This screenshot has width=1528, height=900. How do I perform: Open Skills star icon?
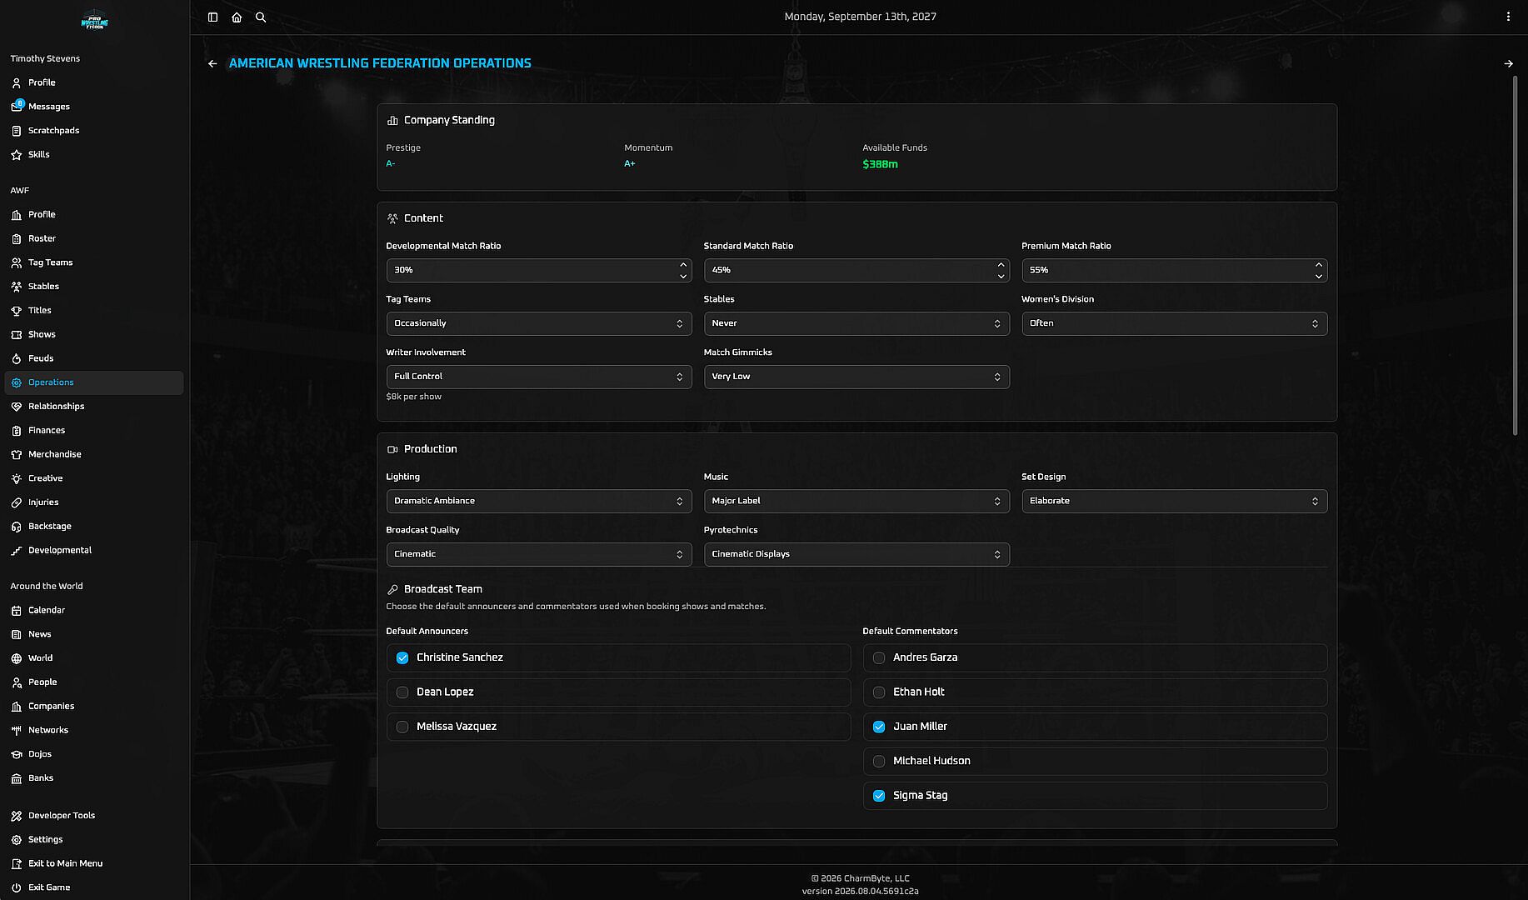(x=17, y=154)
